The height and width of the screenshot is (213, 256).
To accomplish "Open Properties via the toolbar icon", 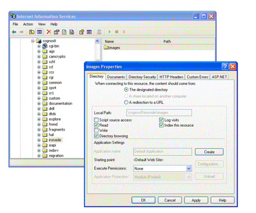I will tap(57, 32).
